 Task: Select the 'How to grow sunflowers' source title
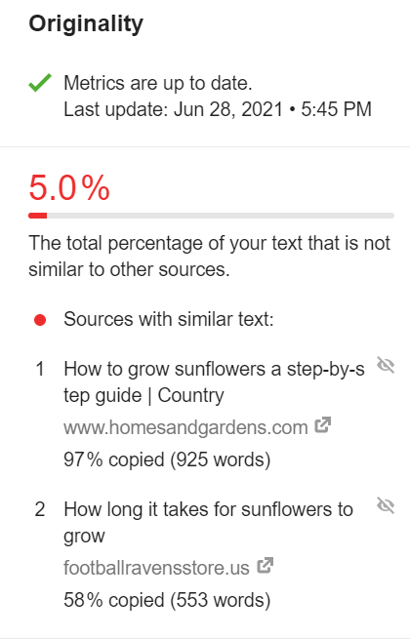click(214, 381)
